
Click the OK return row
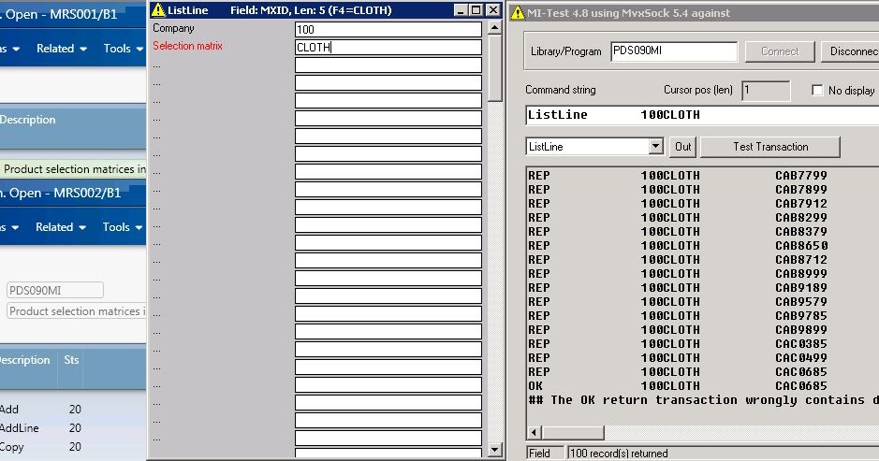[703, 385]
